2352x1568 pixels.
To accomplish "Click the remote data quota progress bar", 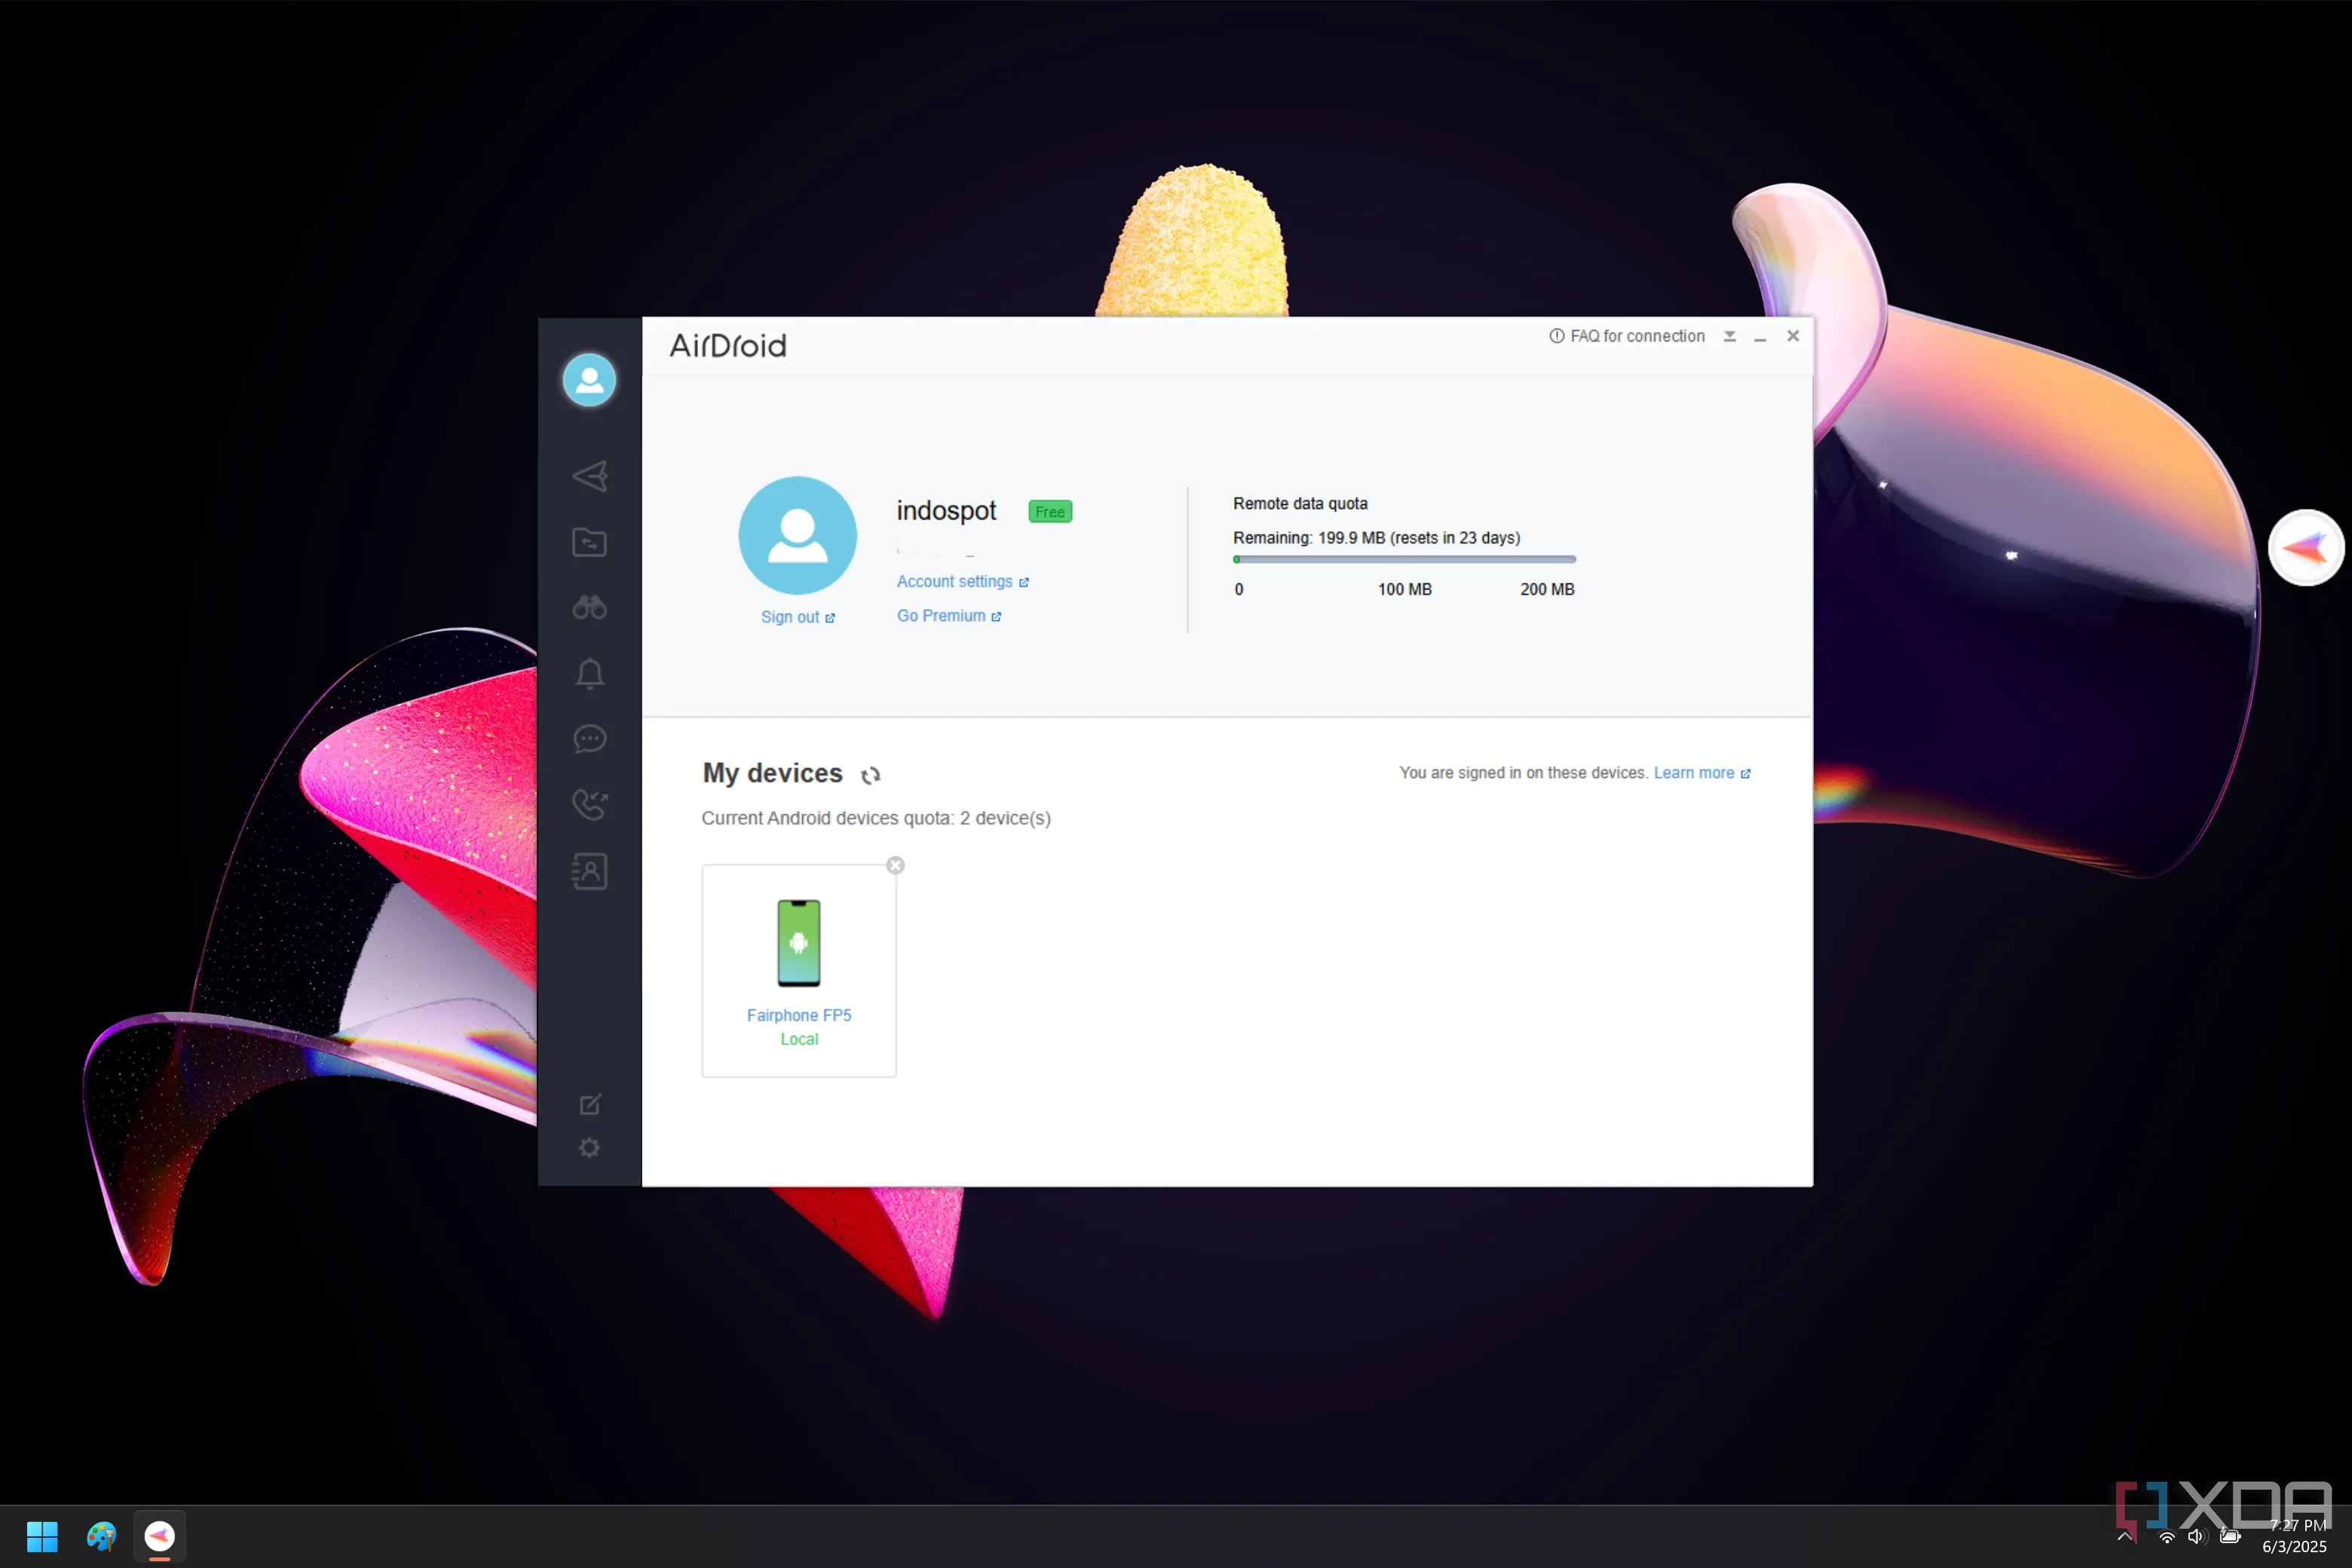I will pyautogui.click(x=1405, y=559).
